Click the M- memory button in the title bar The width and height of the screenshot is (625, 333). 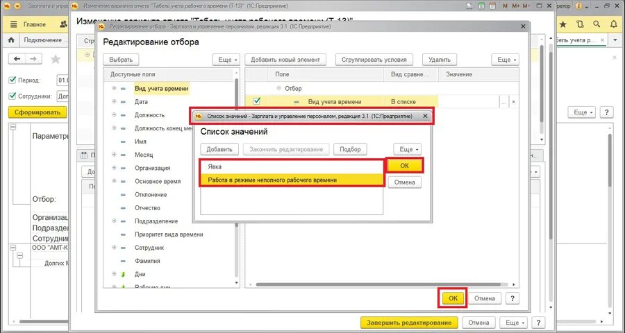click(x=526, y=6)
